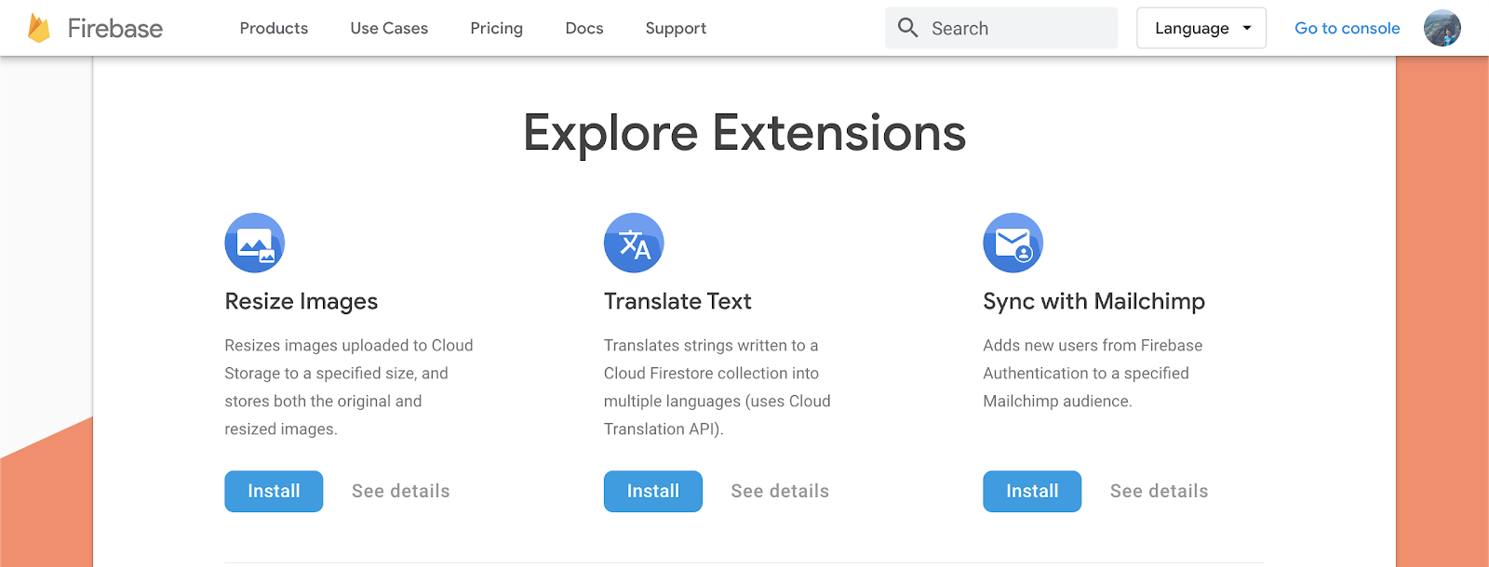This screenshot has height=567, width=1489.
Task: Click the Firebase flame logo icon
Action: pos(39,29)
